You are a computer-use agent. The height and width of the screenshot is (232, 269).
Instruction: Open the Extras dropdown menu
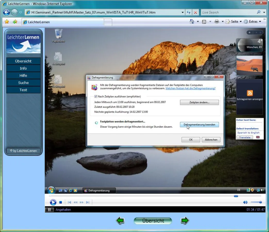click(253, 22)
